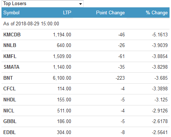Open the NHDL symbol link
Viewport: 171px width, 137px height.
[x=10, y=100]
